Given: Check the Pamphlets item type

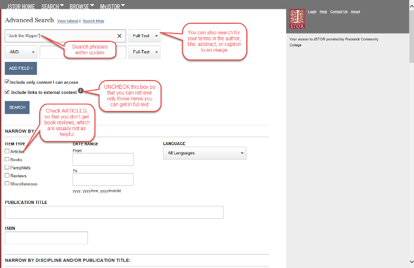Looking at the screenshot, I should tap(7, 167).
